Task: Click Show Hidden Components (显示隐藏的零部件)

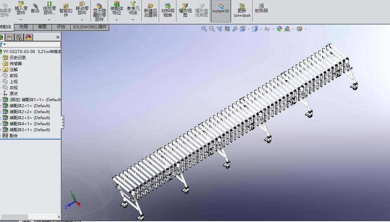Action: pyautogui.click(x=99, y=12)
